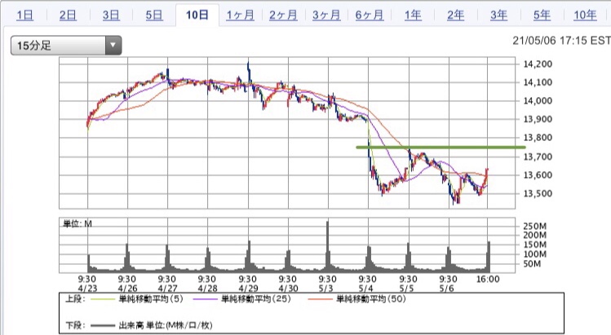
Task: Open the 15分足 interval dropdown
Action: pos(66,46)
